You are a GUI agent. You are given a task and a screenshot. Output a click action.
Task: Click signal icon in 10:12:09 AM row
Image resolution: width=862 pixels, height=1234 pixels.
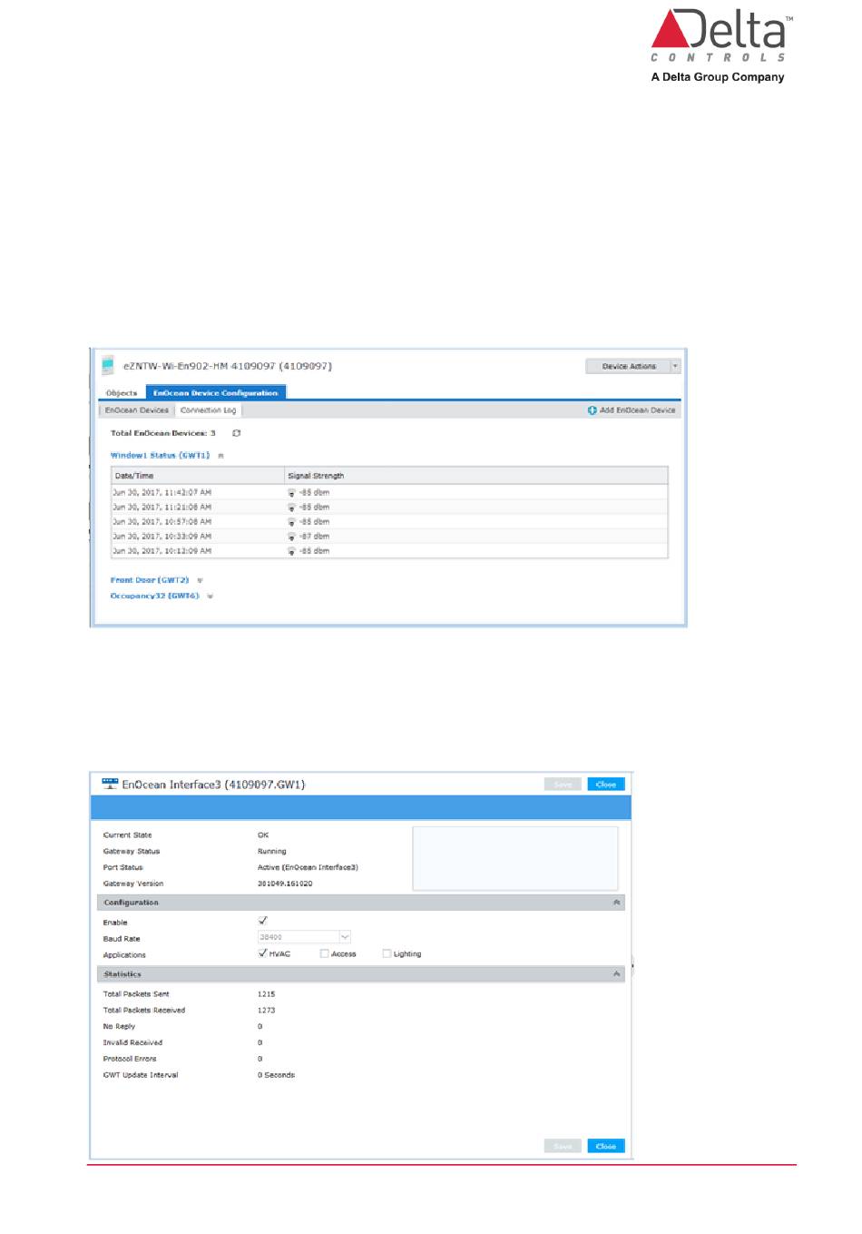tap(291, 551)
